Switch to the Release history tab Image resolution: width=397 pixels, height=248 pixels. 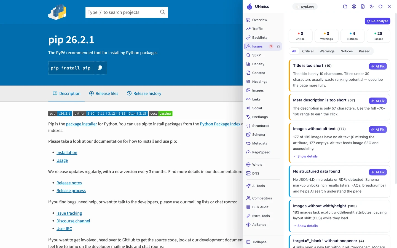(x=144, y=93)
